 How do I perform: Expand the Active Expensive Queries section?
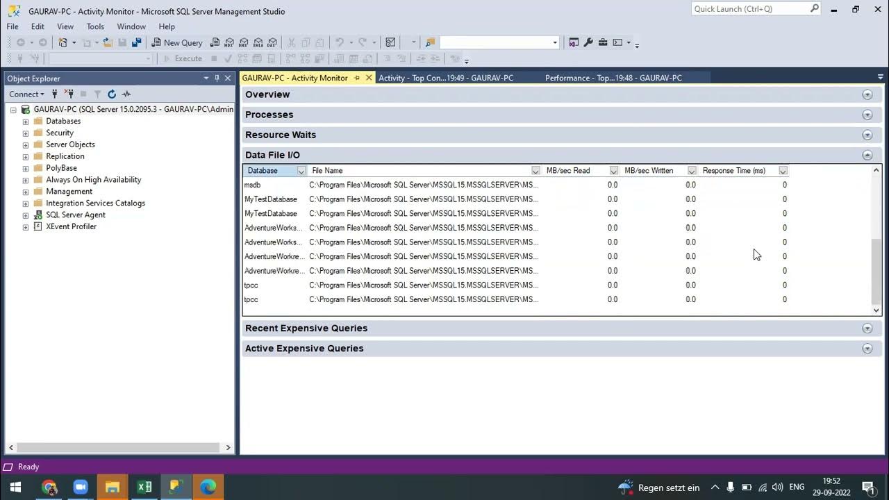pos(867,348)
